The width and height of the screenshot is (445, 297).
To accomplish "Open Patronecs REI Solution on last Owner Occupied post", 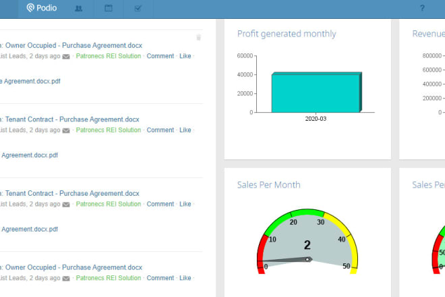I will pyautogui.click(x=109, y=278).
